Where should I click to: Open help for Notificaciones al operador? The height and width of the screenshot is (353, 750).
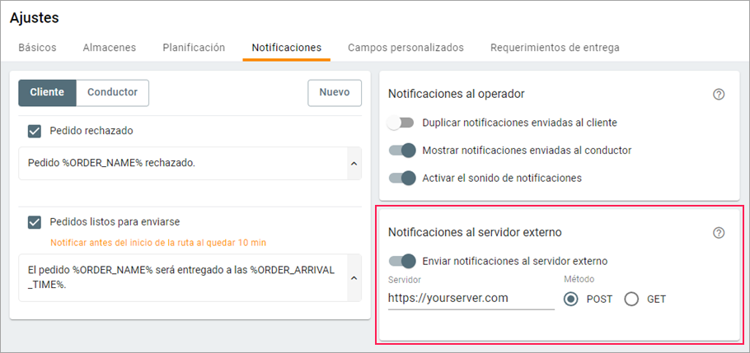pos(719,94)
